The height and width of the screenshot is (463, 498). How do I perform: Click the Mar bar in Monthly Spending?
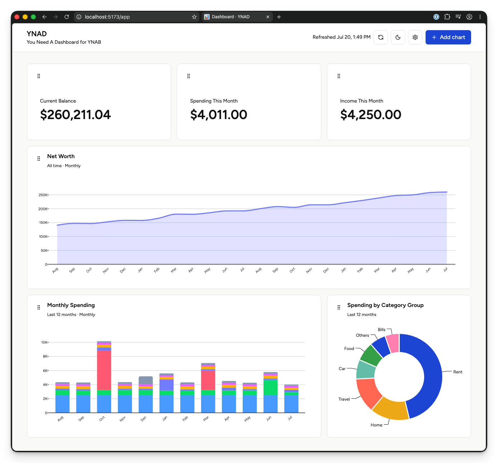208,388
